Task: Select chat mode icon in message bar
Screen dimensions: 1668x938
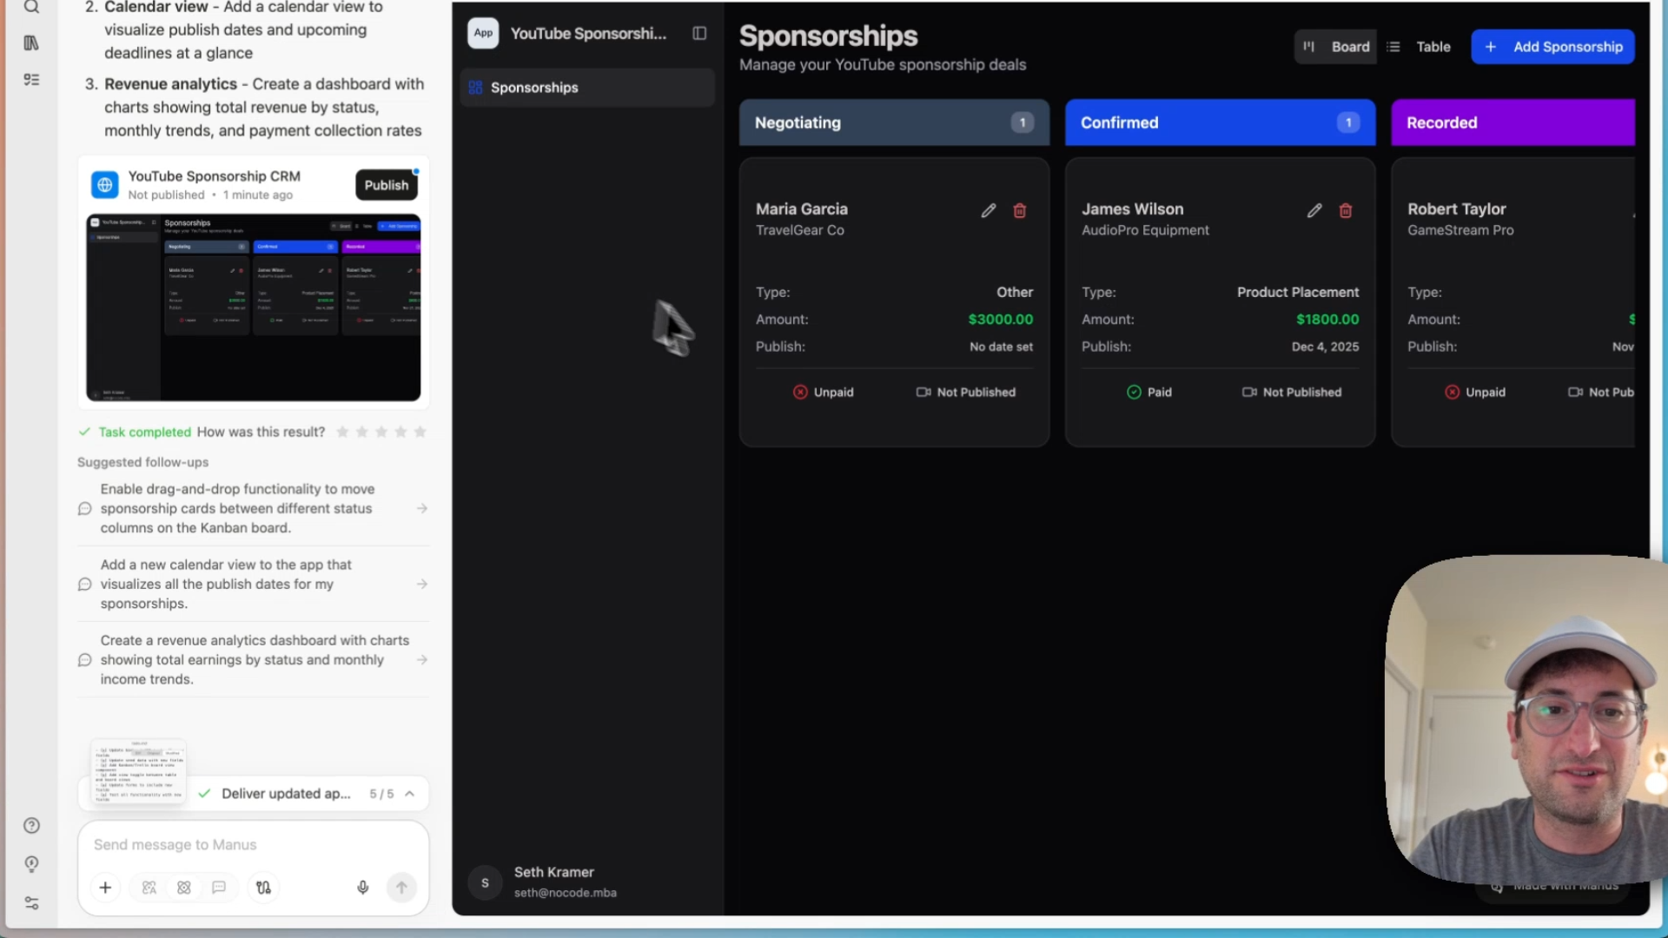Action: pos(219,888)
